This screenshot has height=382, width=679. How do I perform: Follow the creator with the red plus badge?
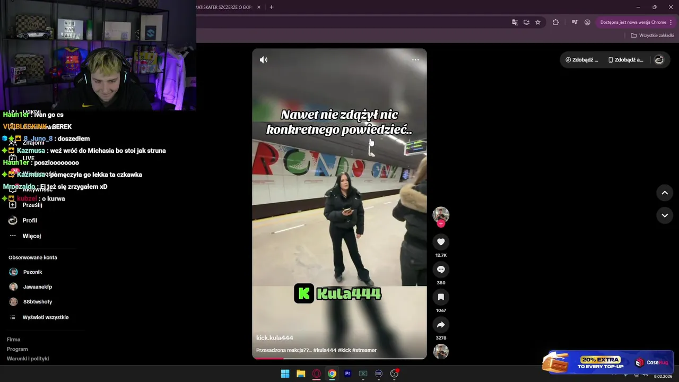[441, 224]
